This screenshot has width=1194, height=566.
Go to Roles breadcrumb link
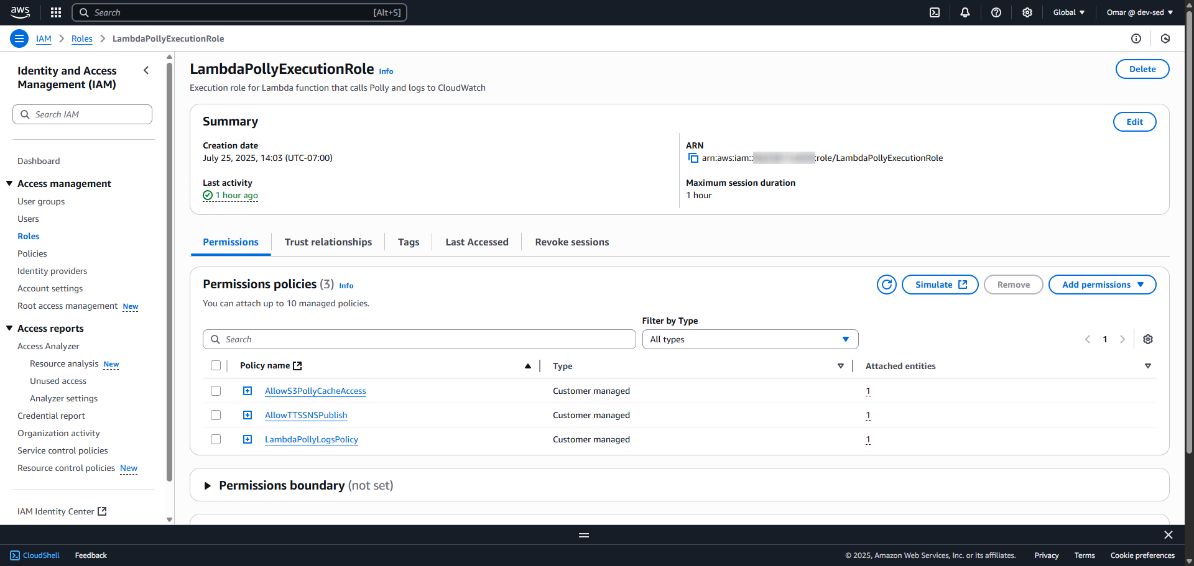click(x=81, y=39)
